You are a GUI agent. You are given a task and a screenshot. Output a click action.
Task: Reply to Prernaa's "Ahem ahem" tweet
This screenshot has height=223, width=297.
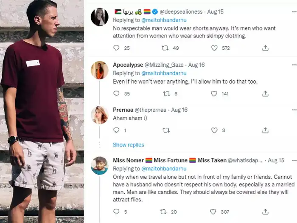click(x=116, y=130)
